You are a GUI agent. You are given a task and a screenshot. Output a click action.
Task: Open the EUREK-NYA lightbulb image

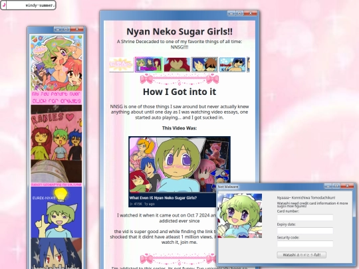57,213
